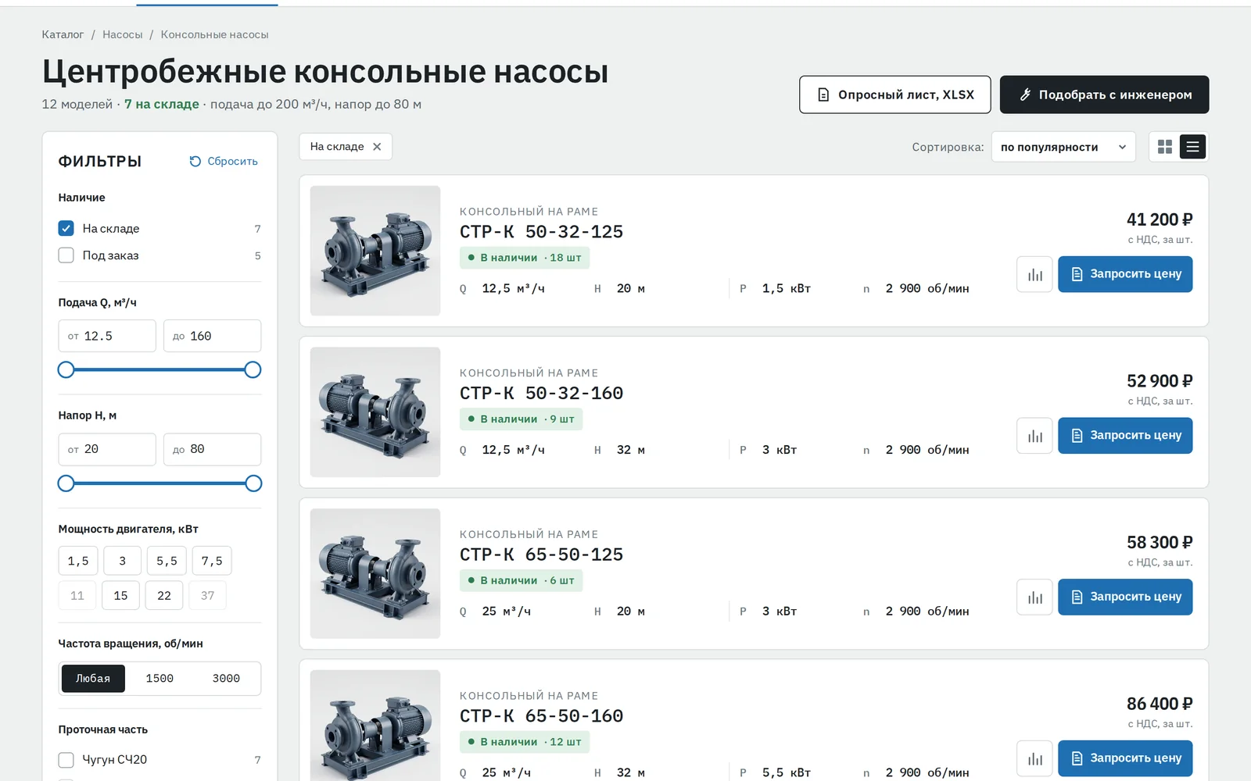Open product title СТР-К 65-50-160
Image resolution: width=1251 pixels, height=781 pixels.
pyautogui.click(x=541, y=716)
